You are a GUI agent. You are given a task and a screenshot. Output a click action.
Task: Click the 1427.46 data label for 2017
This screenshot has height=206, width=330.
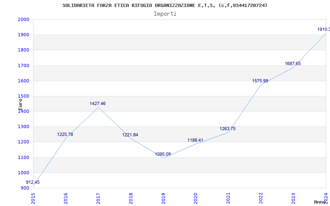click(98, 104)
